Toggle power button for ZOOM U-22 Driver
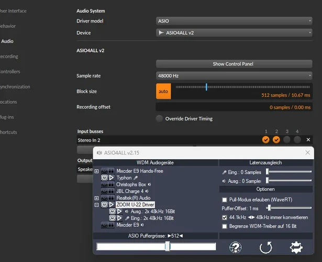Screen dimensions: 322x262 click(105, 204)
